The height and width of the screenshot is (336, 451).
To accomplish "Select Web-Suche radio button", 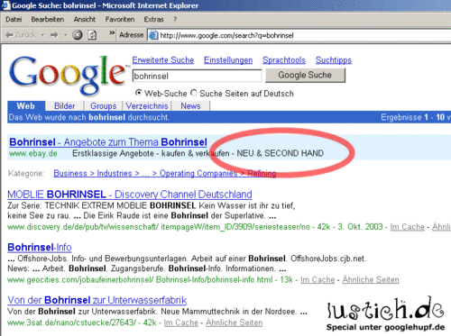I will [x=139, y=93].
